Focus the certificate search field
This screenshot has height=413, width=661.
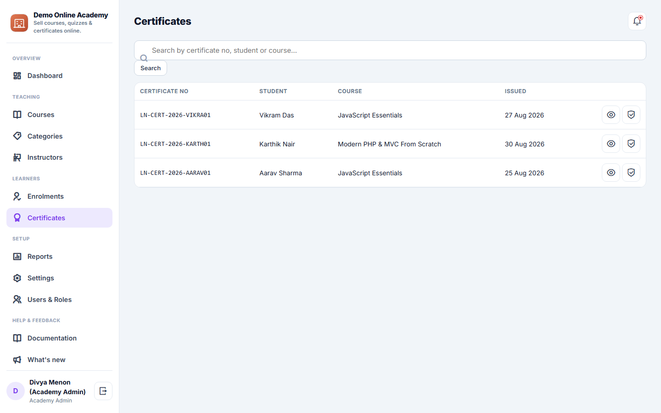[x=390, y=50]
